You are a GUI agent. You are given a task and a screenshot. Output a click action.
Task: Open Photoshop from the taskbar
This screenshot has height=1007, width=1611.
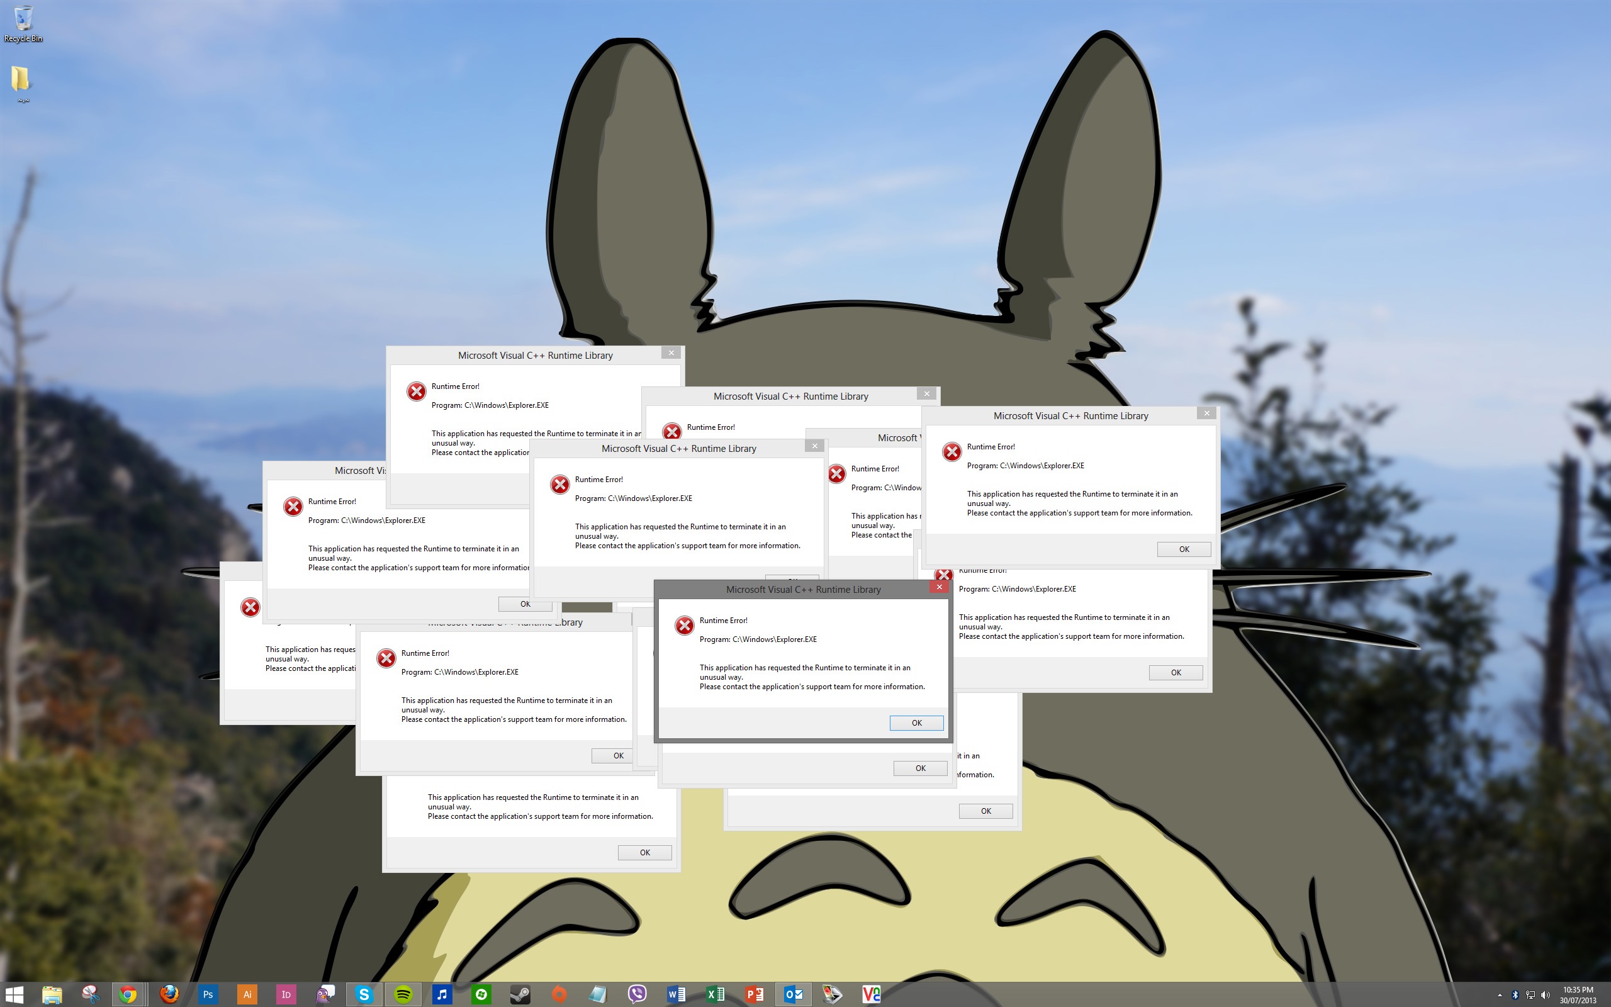point(208,995)
